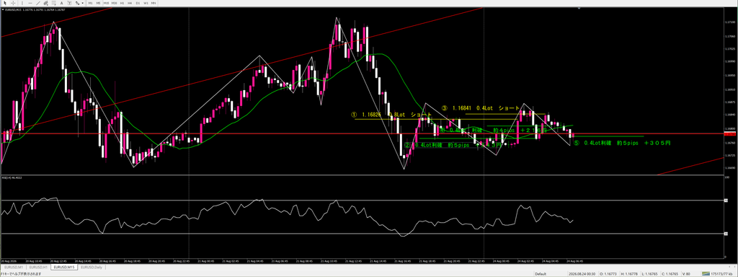The image size is (738, 277).
Task: Select the text label tool
Action: [x=69, y=3]
